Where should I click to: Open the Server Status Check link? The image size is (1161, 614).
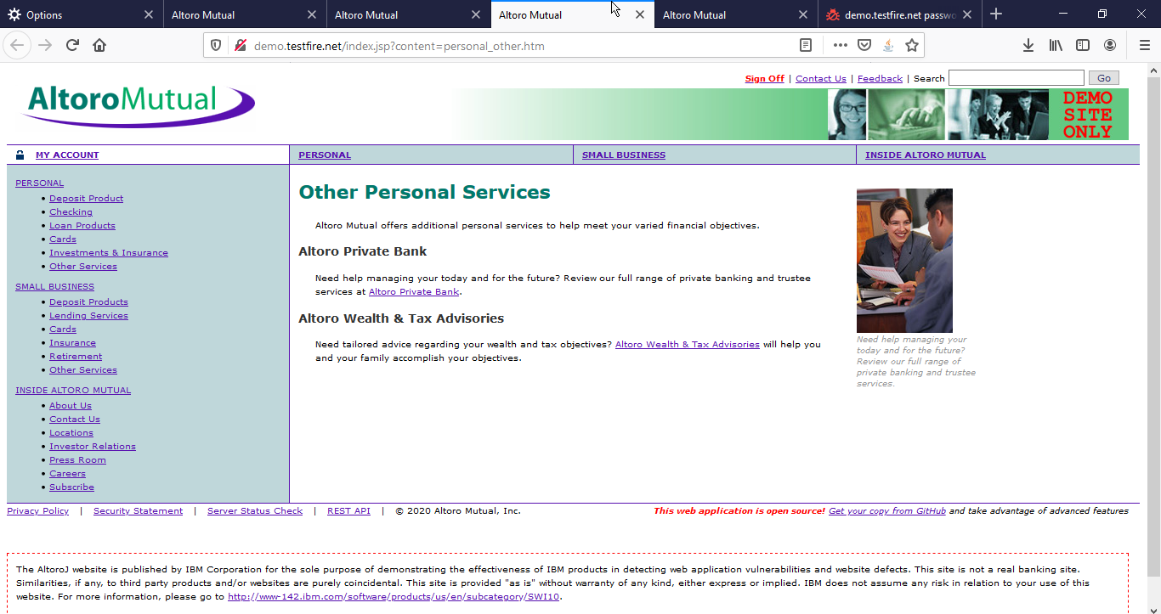click(x=255, y=510)
